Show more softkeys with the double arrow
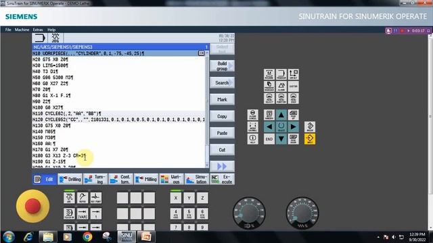Image resolution: width=433 pixels, height=243 pixels. (x=222, y=167)
